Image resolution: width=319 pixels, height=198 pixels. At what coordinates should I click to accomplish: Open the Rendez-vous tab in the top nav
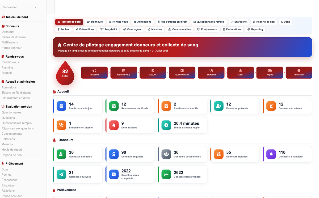[x=119, y=22]
